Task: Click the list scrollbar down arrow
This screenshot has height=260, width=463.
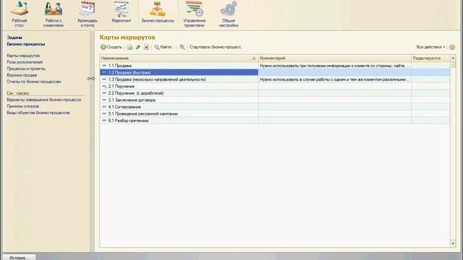Action: click(x=453, y=243)
